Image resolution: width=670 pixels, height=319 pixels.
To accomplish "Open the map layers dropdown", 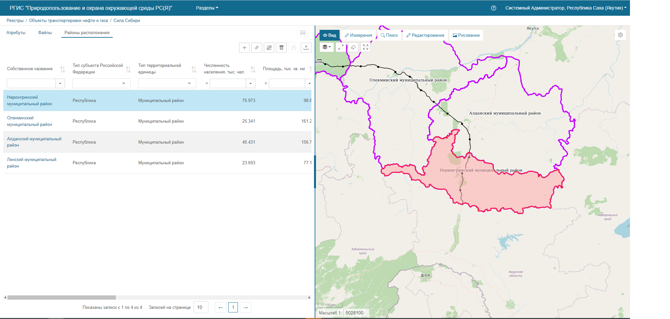I will tap(326, 47).
